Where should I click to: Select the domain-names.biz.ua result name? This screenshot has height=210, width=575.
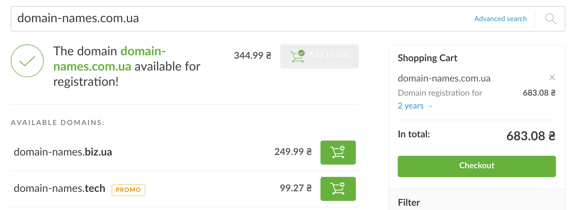click(x=63, y=152)
